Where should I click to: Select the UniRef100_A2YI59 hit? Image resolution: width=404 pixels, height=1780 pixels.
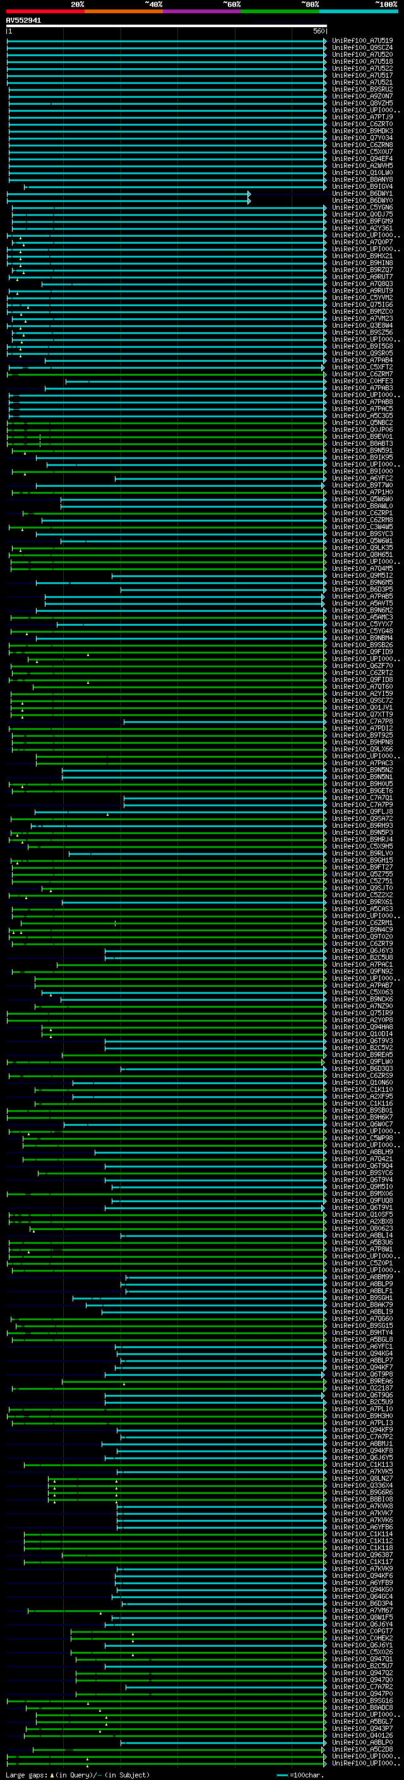[x=362, y=693]
